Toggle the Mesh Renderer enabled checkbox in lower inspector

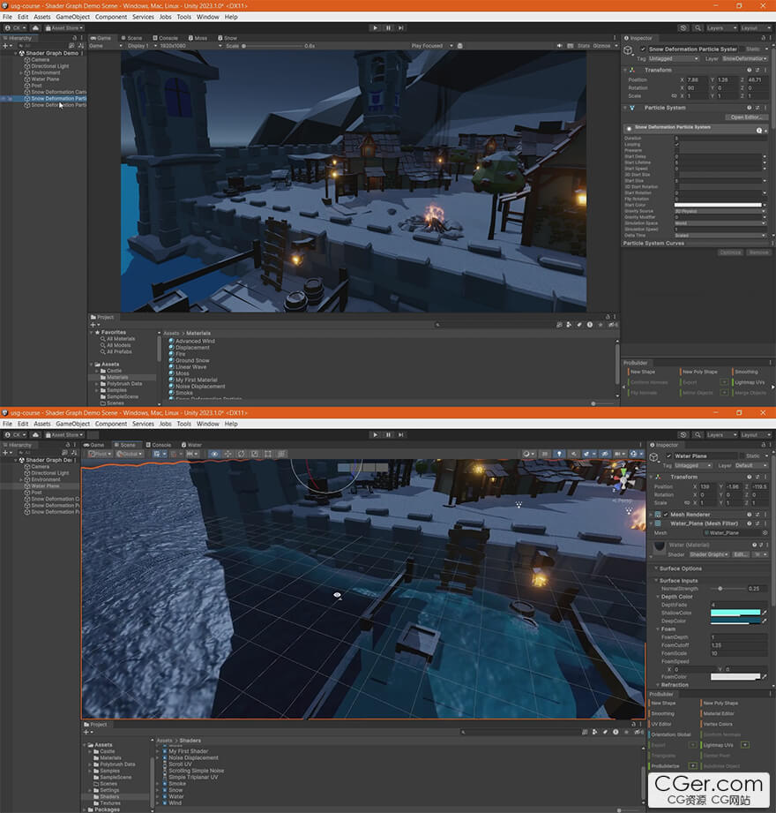[666, 515]
